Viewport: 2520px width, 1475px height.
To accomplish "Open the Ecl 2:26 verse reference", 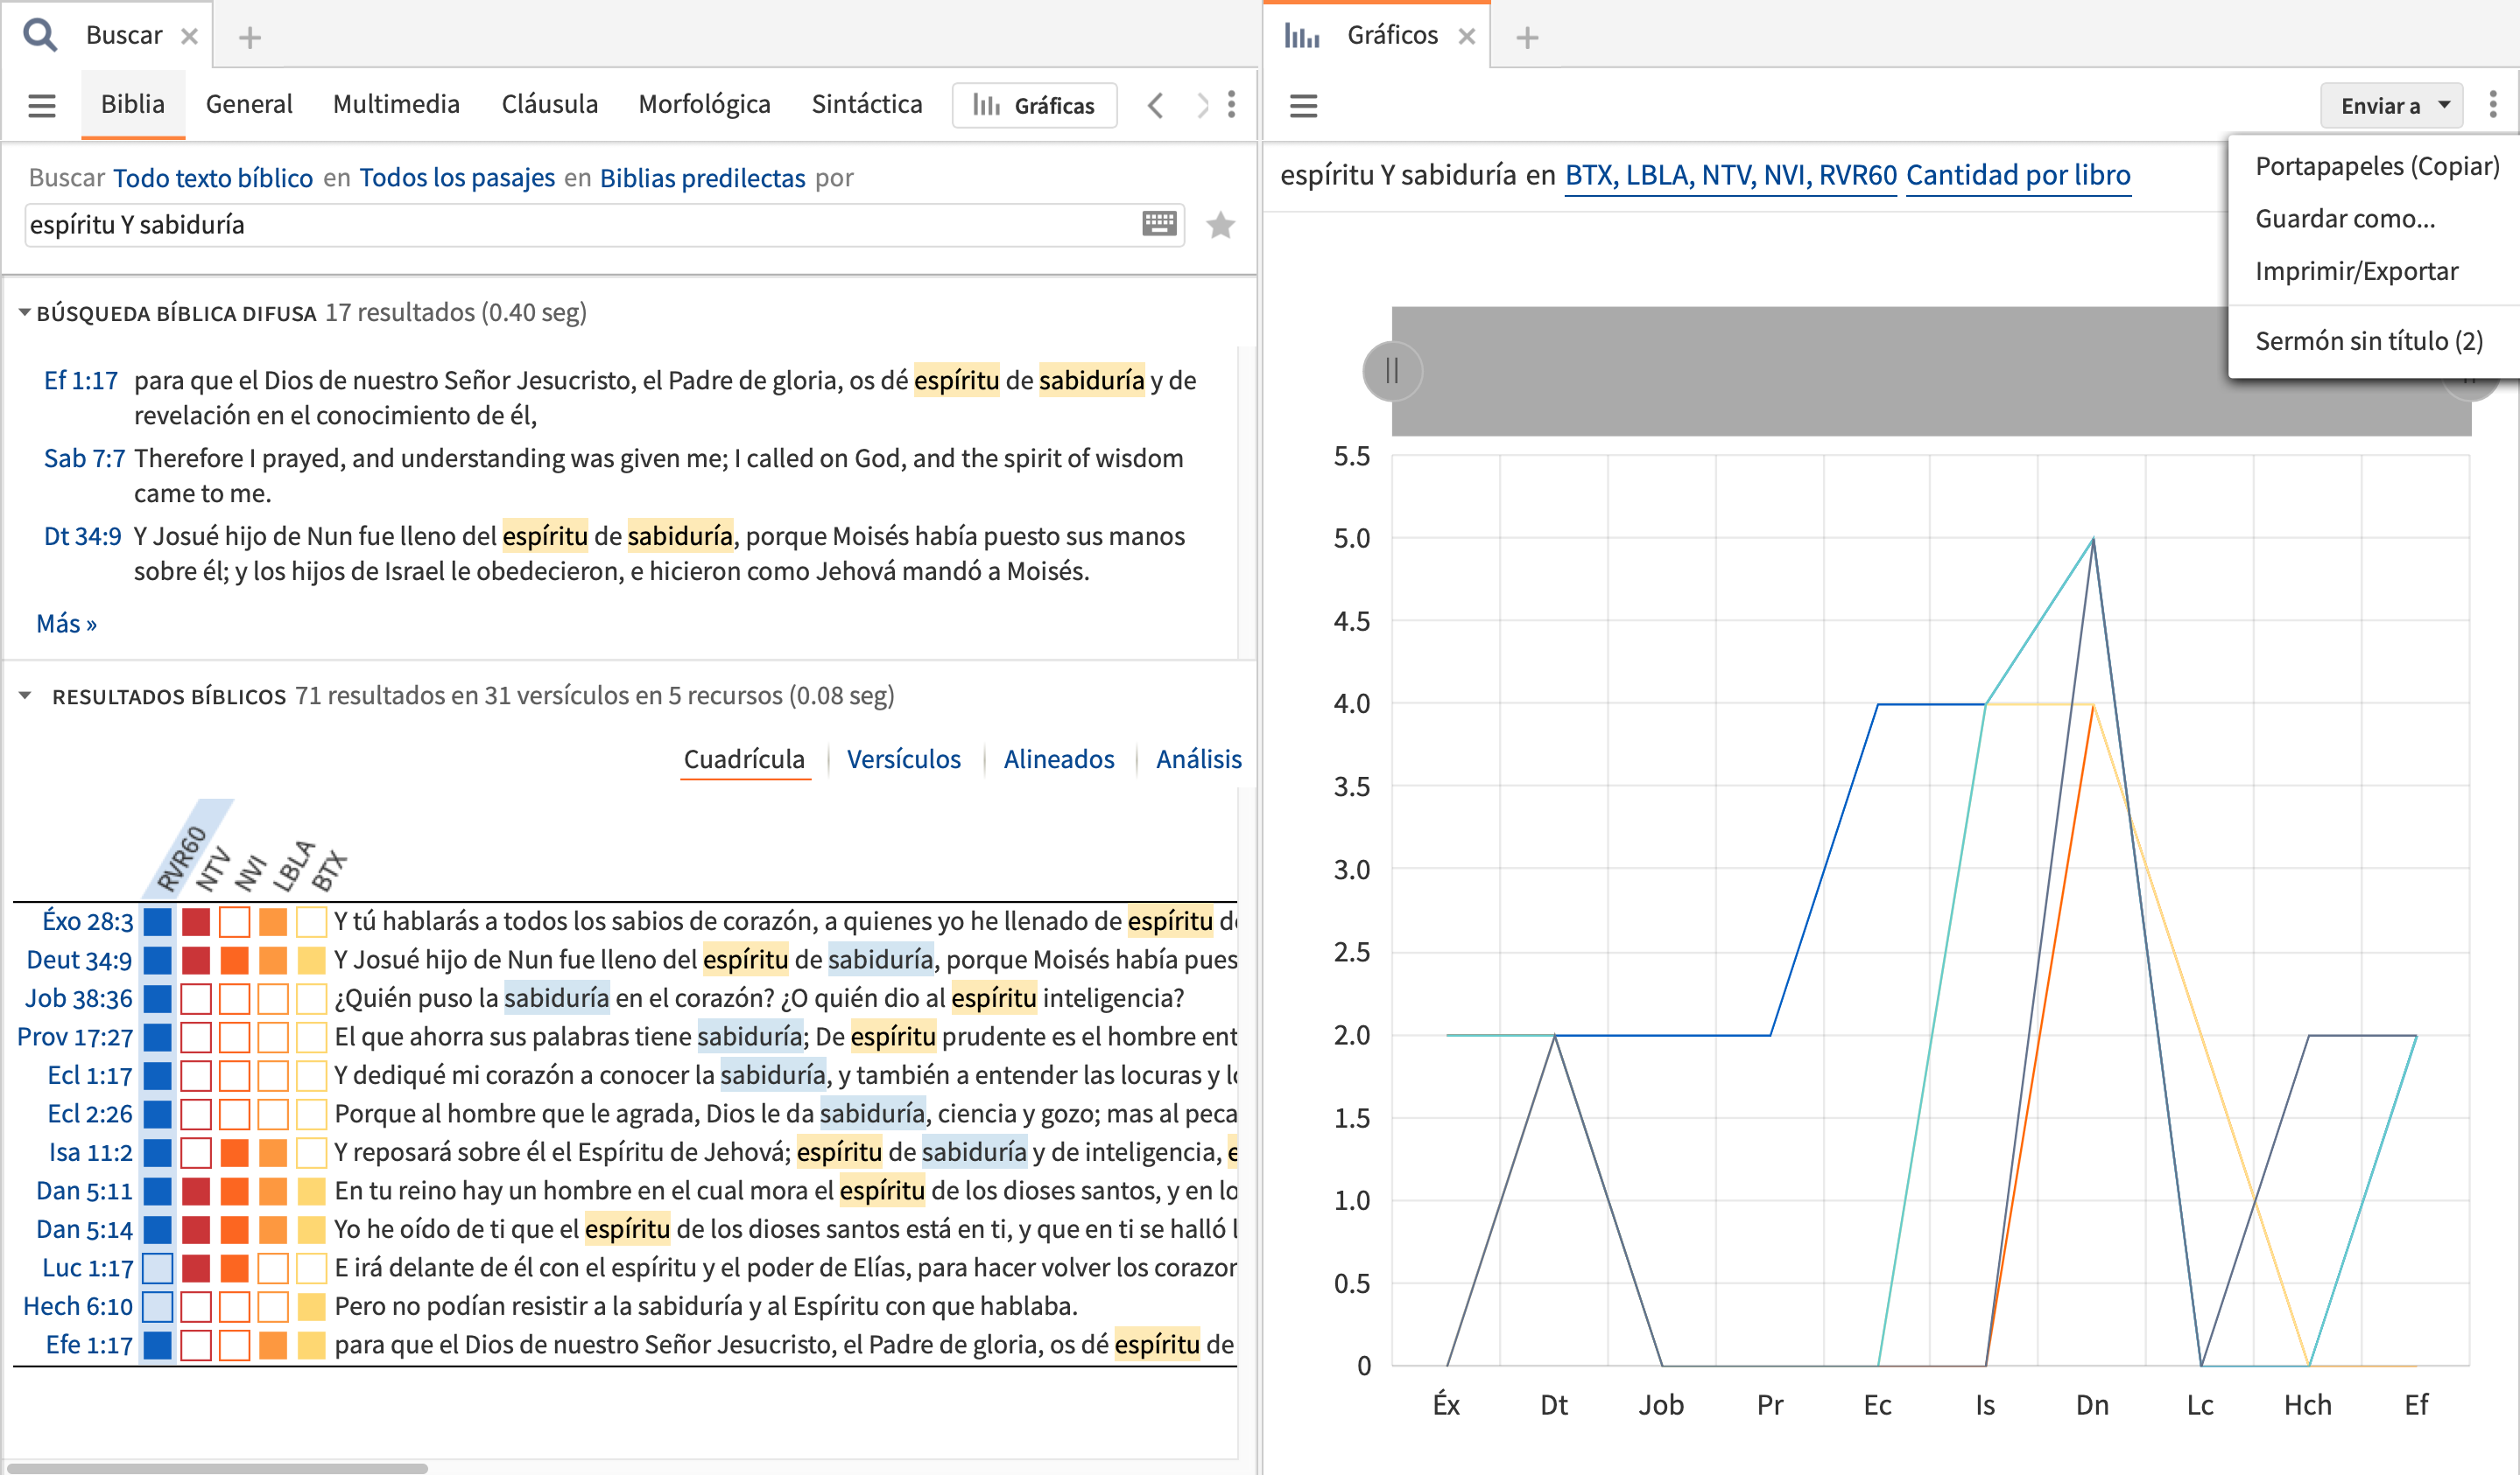I will (90, 1115).
